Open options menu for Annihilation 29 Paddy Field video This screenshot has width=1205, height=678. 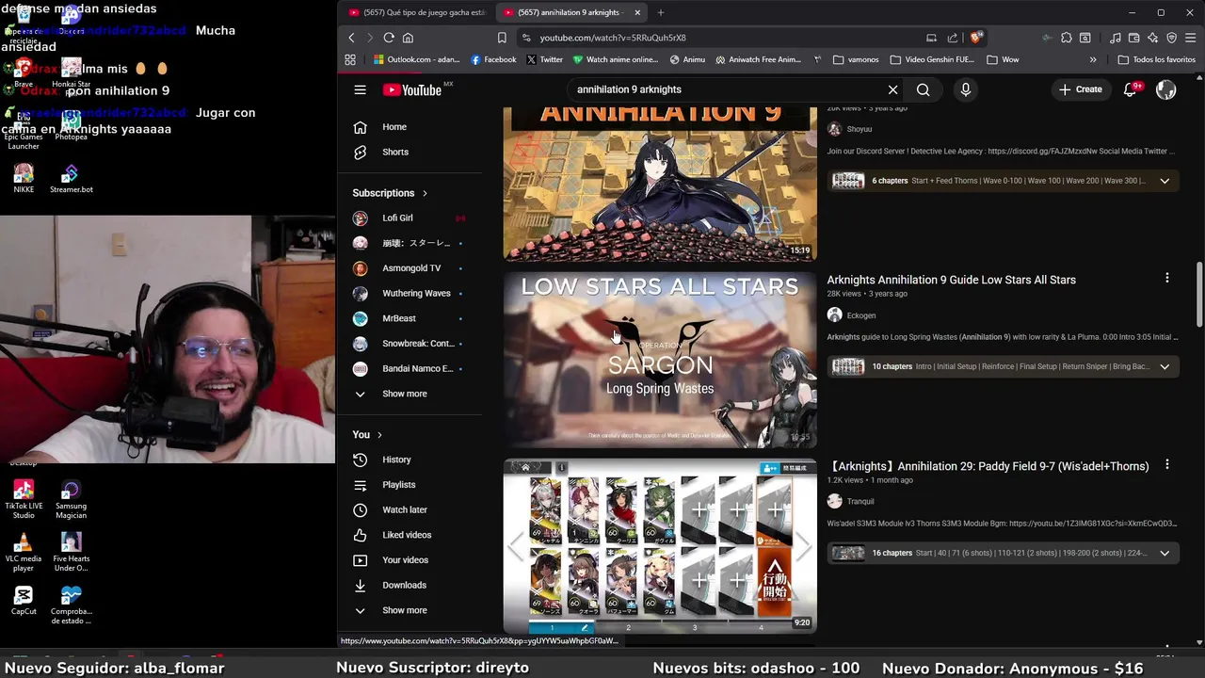tap(1166, 465)
